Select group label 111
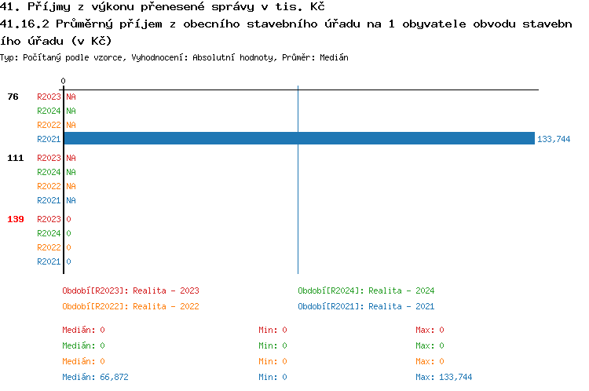Screen dimensions: 589x391 click(x=16, y=158)
